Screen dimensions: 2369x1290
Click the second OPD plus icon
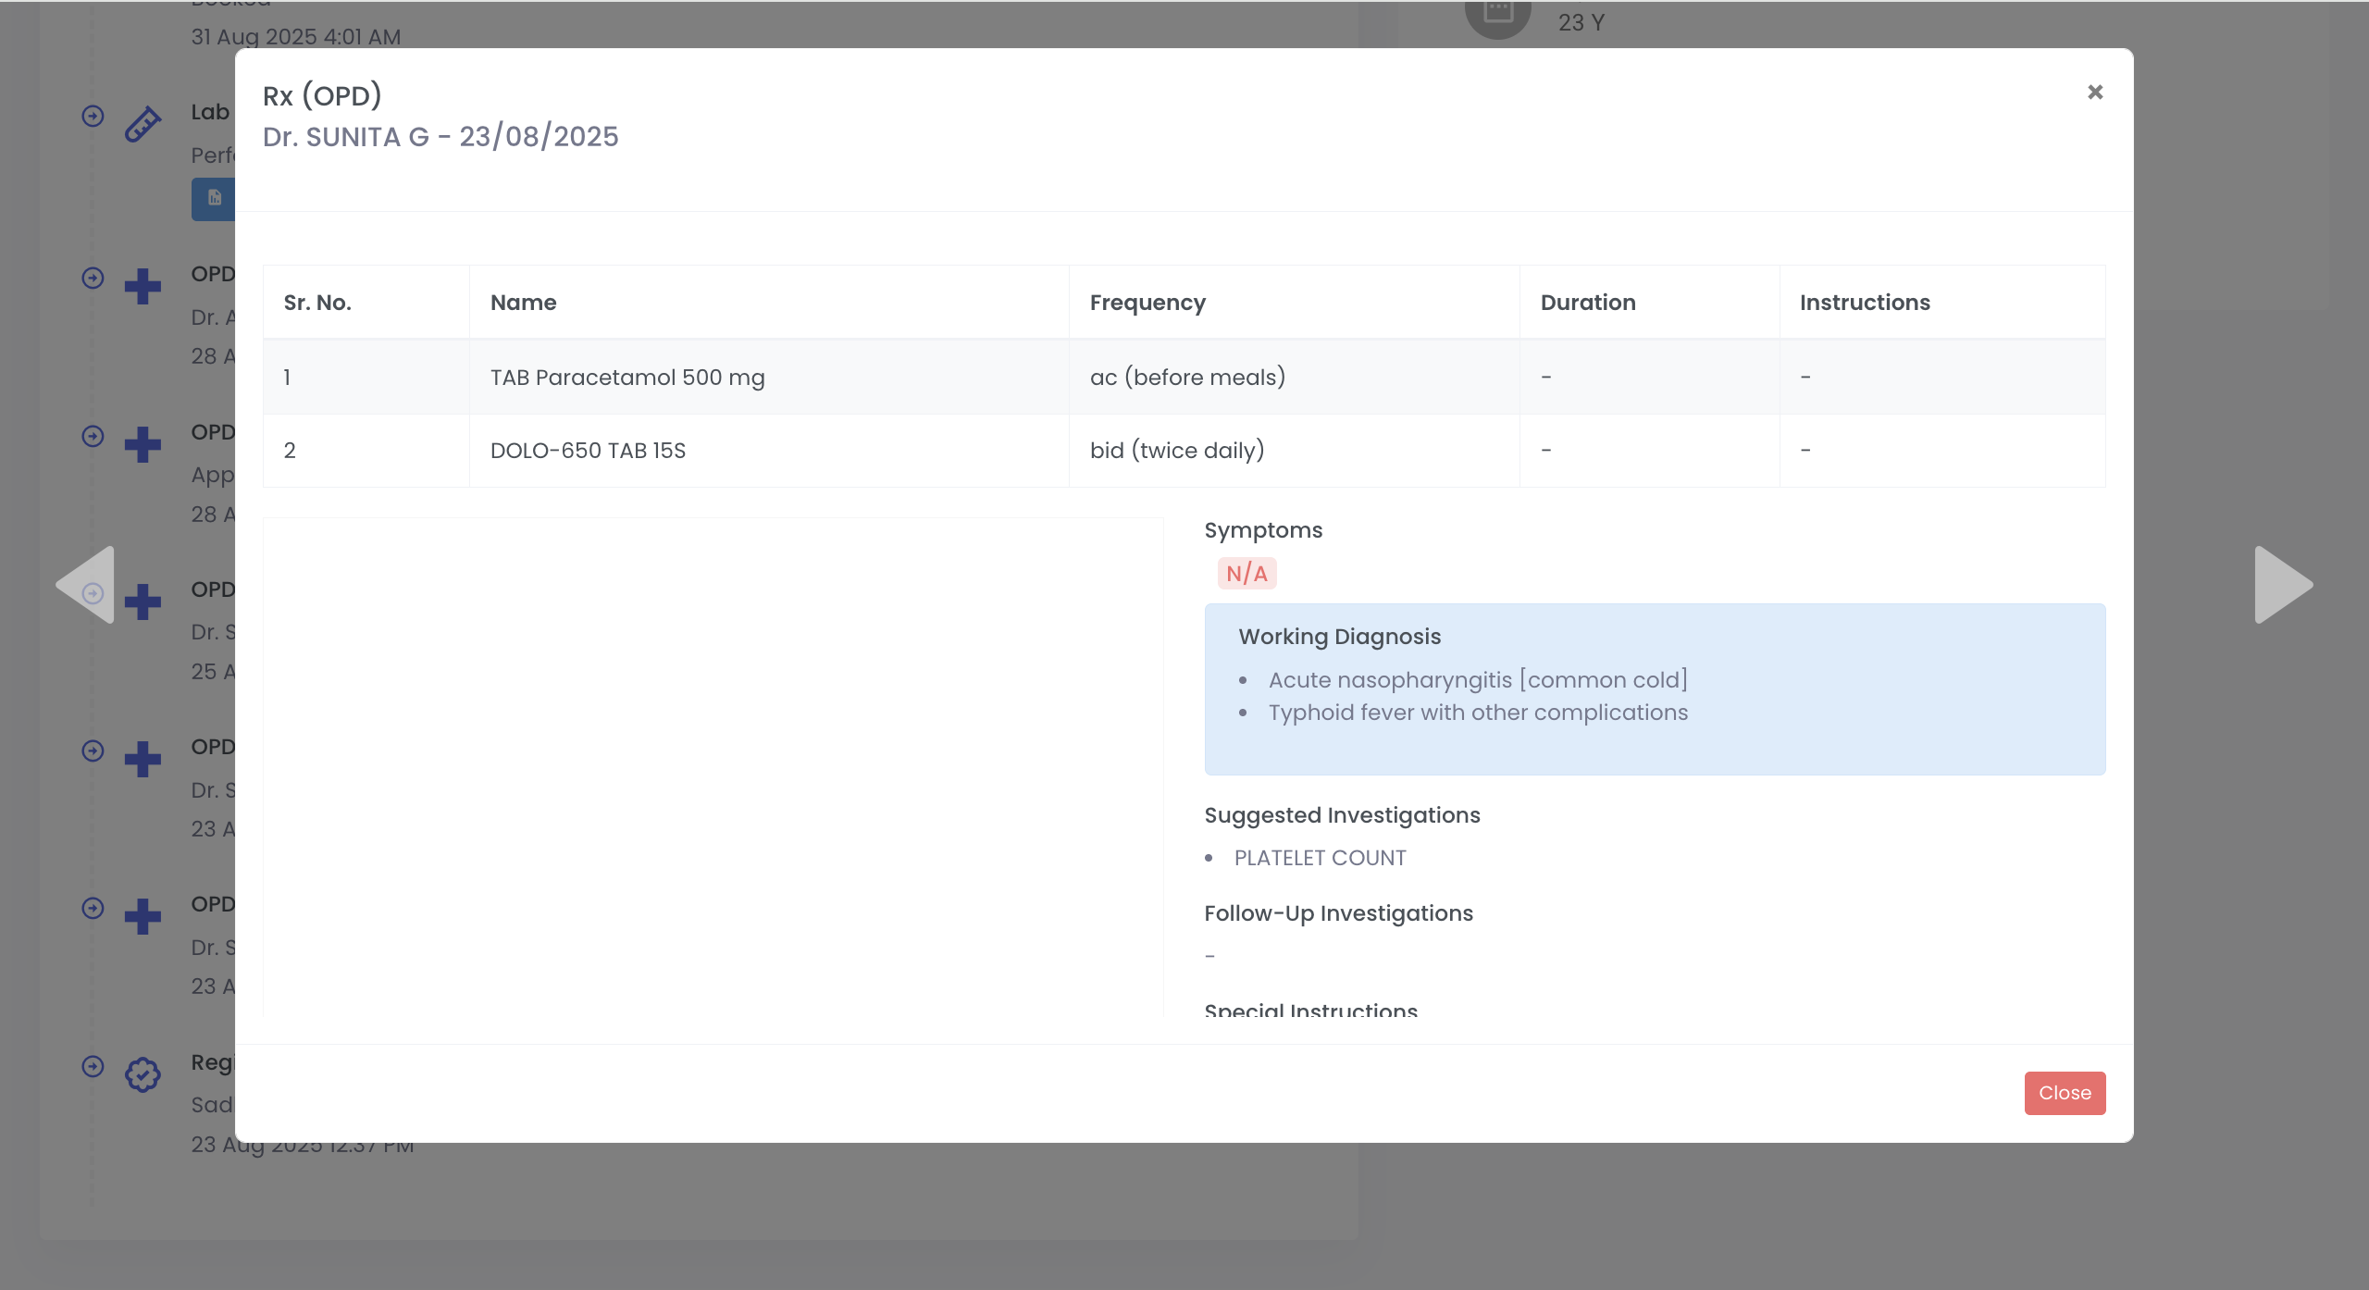143,444
